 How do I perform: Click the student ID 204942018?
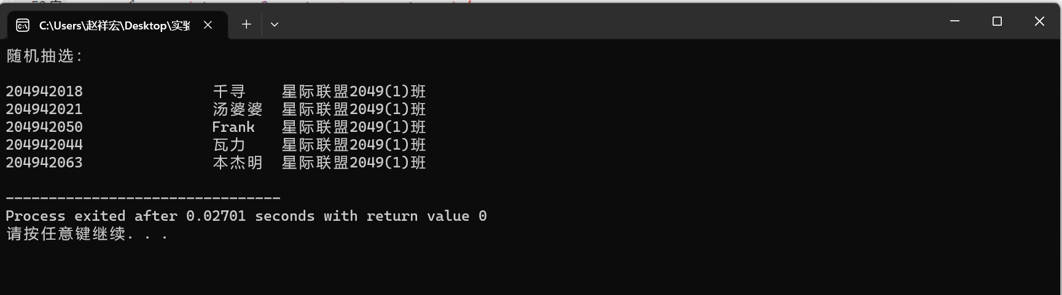pos(44,92)
